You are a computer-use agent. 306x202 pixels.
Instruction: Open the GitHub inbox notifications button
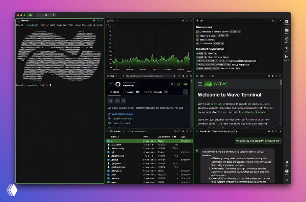click(x=179, y=84)
